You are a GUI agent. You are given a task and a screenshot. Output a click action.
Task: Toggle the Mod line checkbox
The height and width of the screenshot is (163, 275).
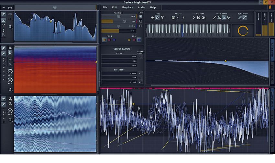[140, 26]
